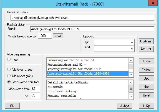The height and width of the screenshot is (112, 159).
Task: Click lower list scrollbar up arrow
Action: pos(131,83)
